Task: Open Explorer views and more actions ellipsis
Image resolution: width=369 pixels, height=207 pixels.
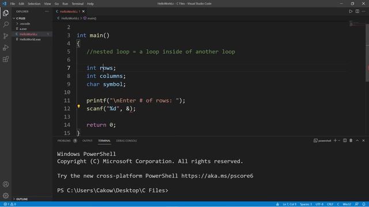Action: coord(47,11)
